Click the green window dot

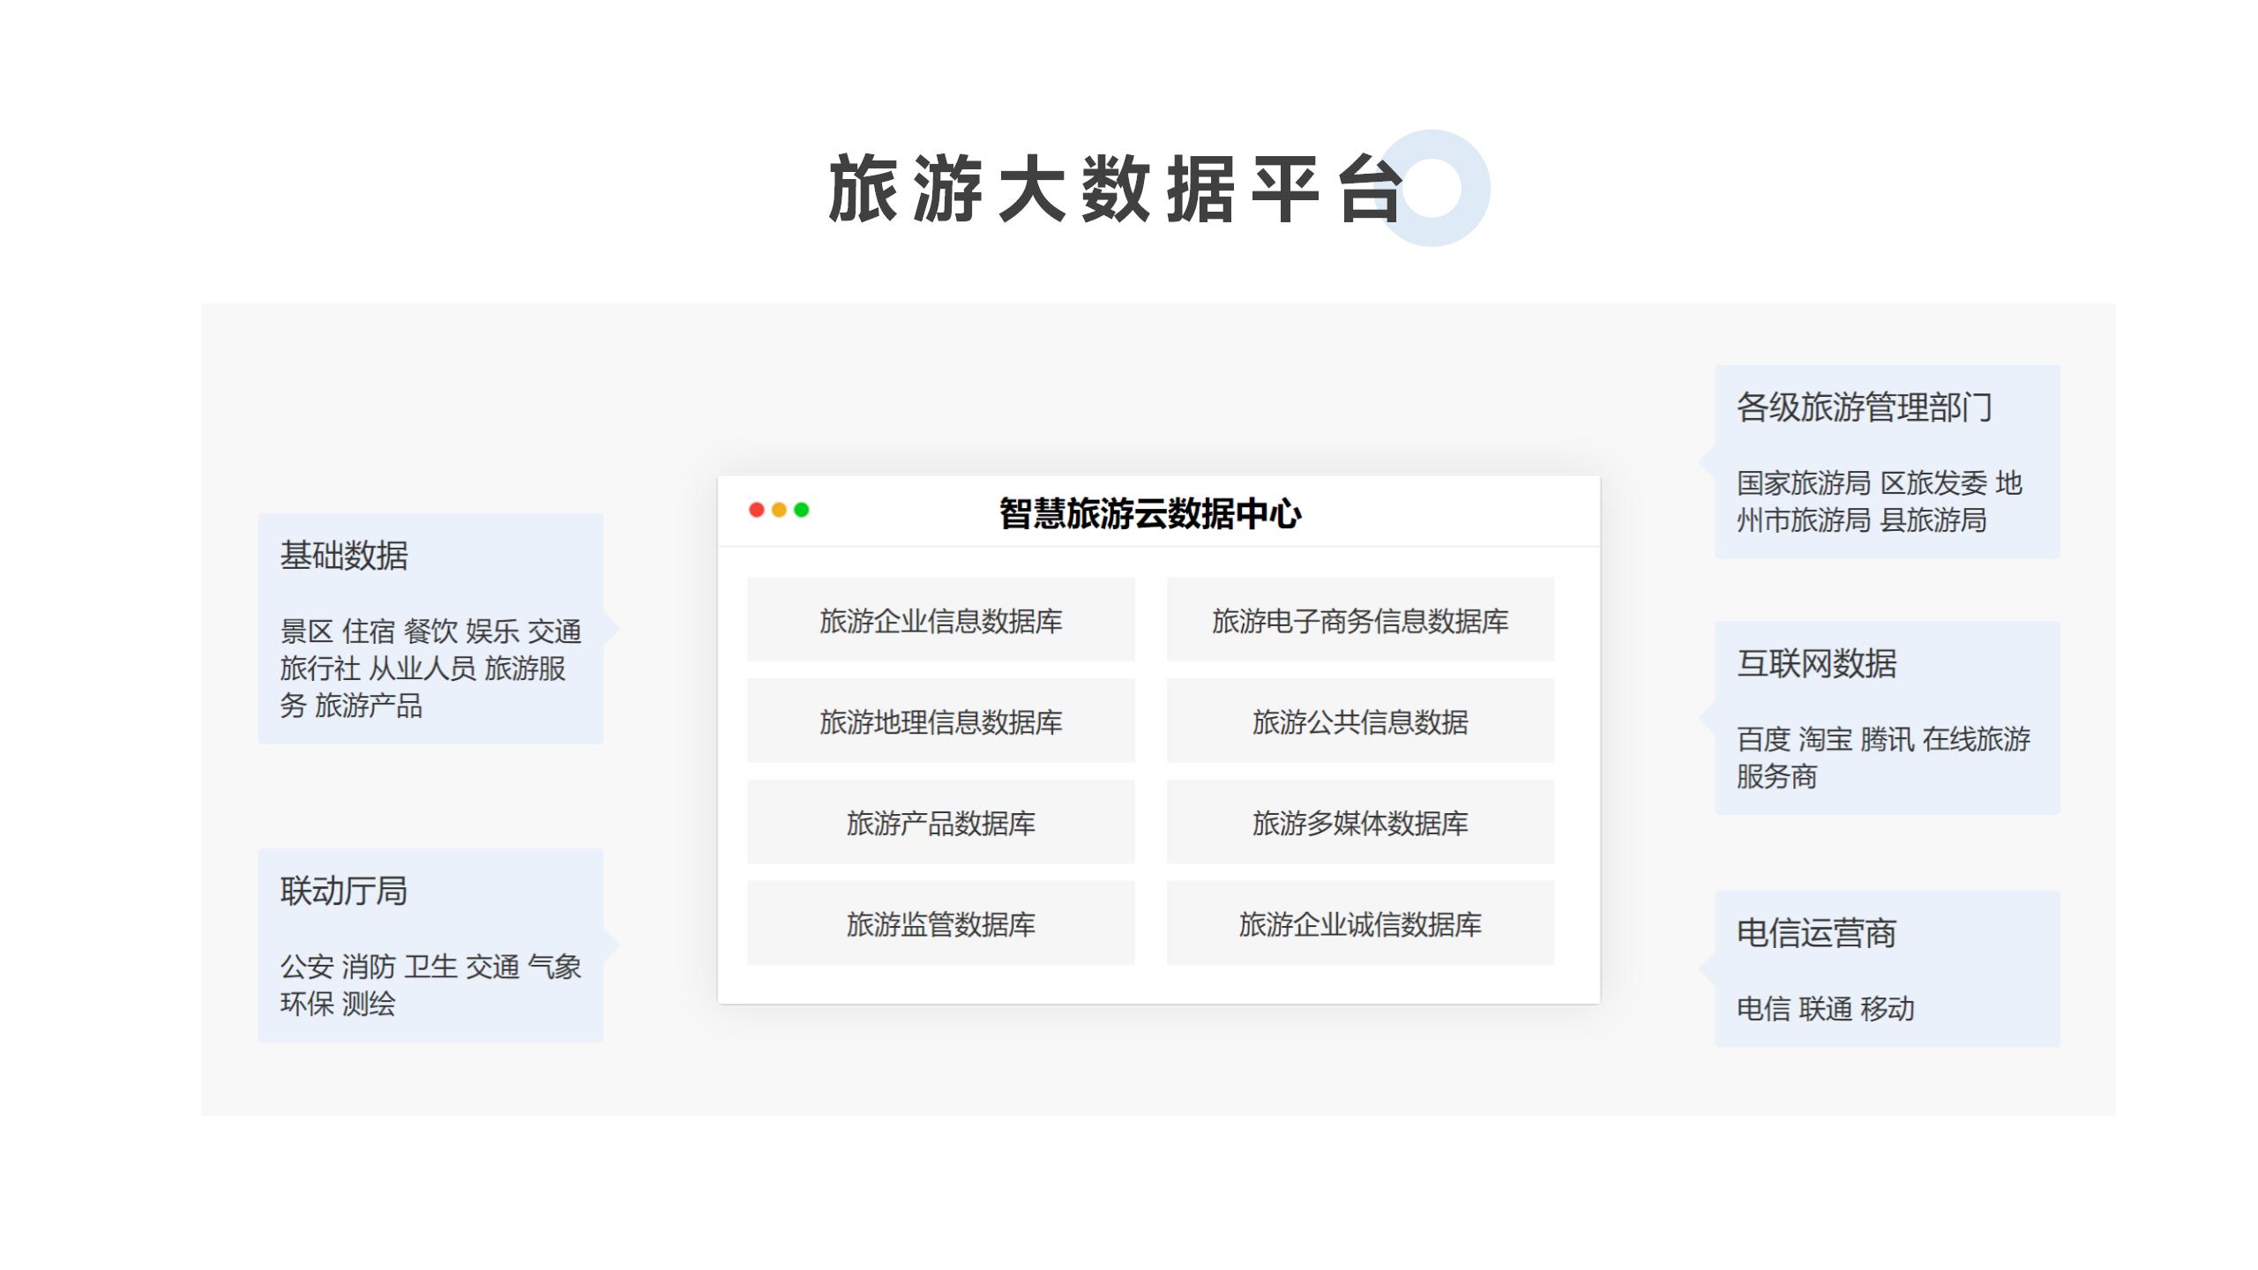[x=802, y=510]
